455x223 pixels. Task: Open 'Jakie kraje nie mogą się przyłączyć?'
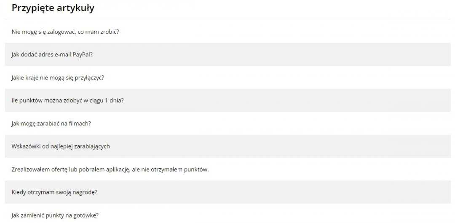pos(58,77)
